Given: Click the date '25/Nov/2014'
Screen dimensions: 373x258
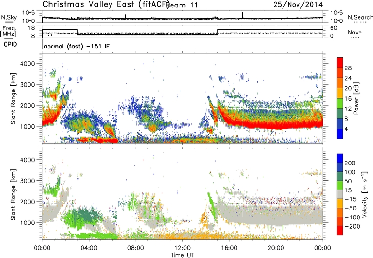Looking at the screenshot, I should click(x=298, y=5).
